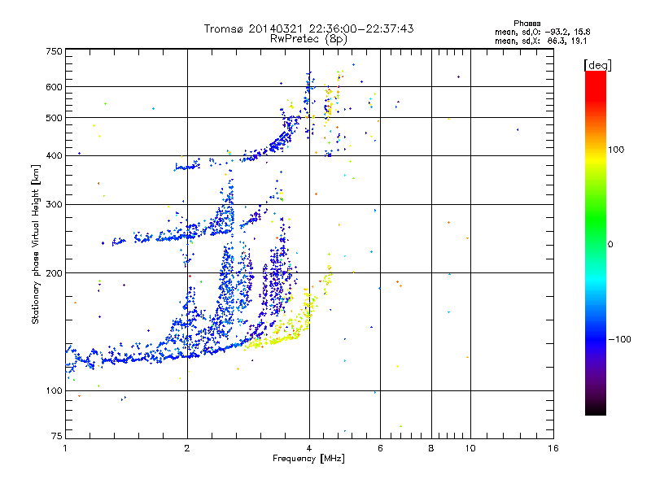651x488 pixels.
Task: Click the height axis tick "750"
Action: coord(54,51)
